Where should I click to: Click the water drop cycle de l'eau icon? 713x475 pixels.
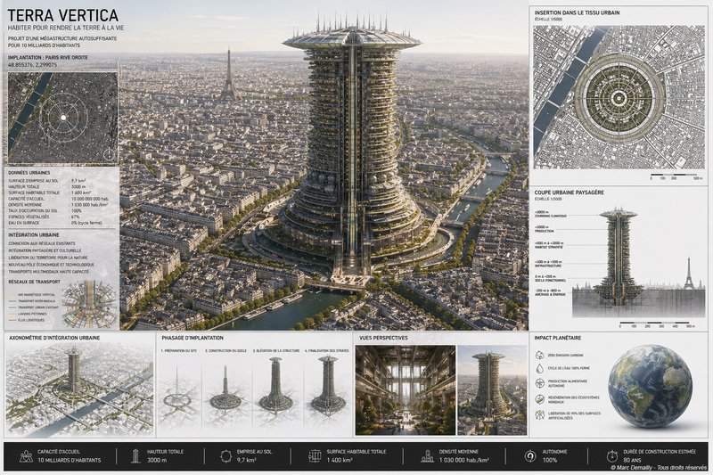click(x=540, y=369)
